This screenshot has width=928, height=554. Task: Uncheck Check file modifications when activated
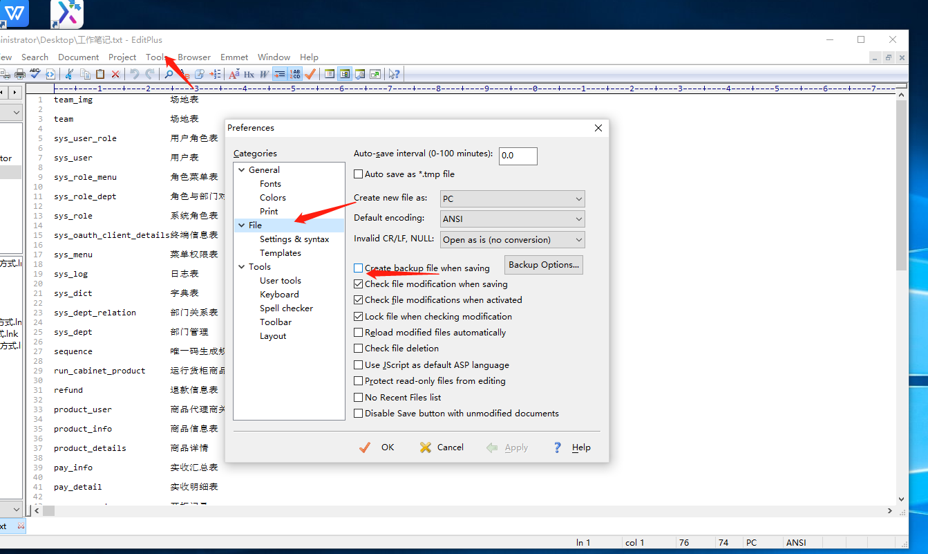tap(358, 299)
